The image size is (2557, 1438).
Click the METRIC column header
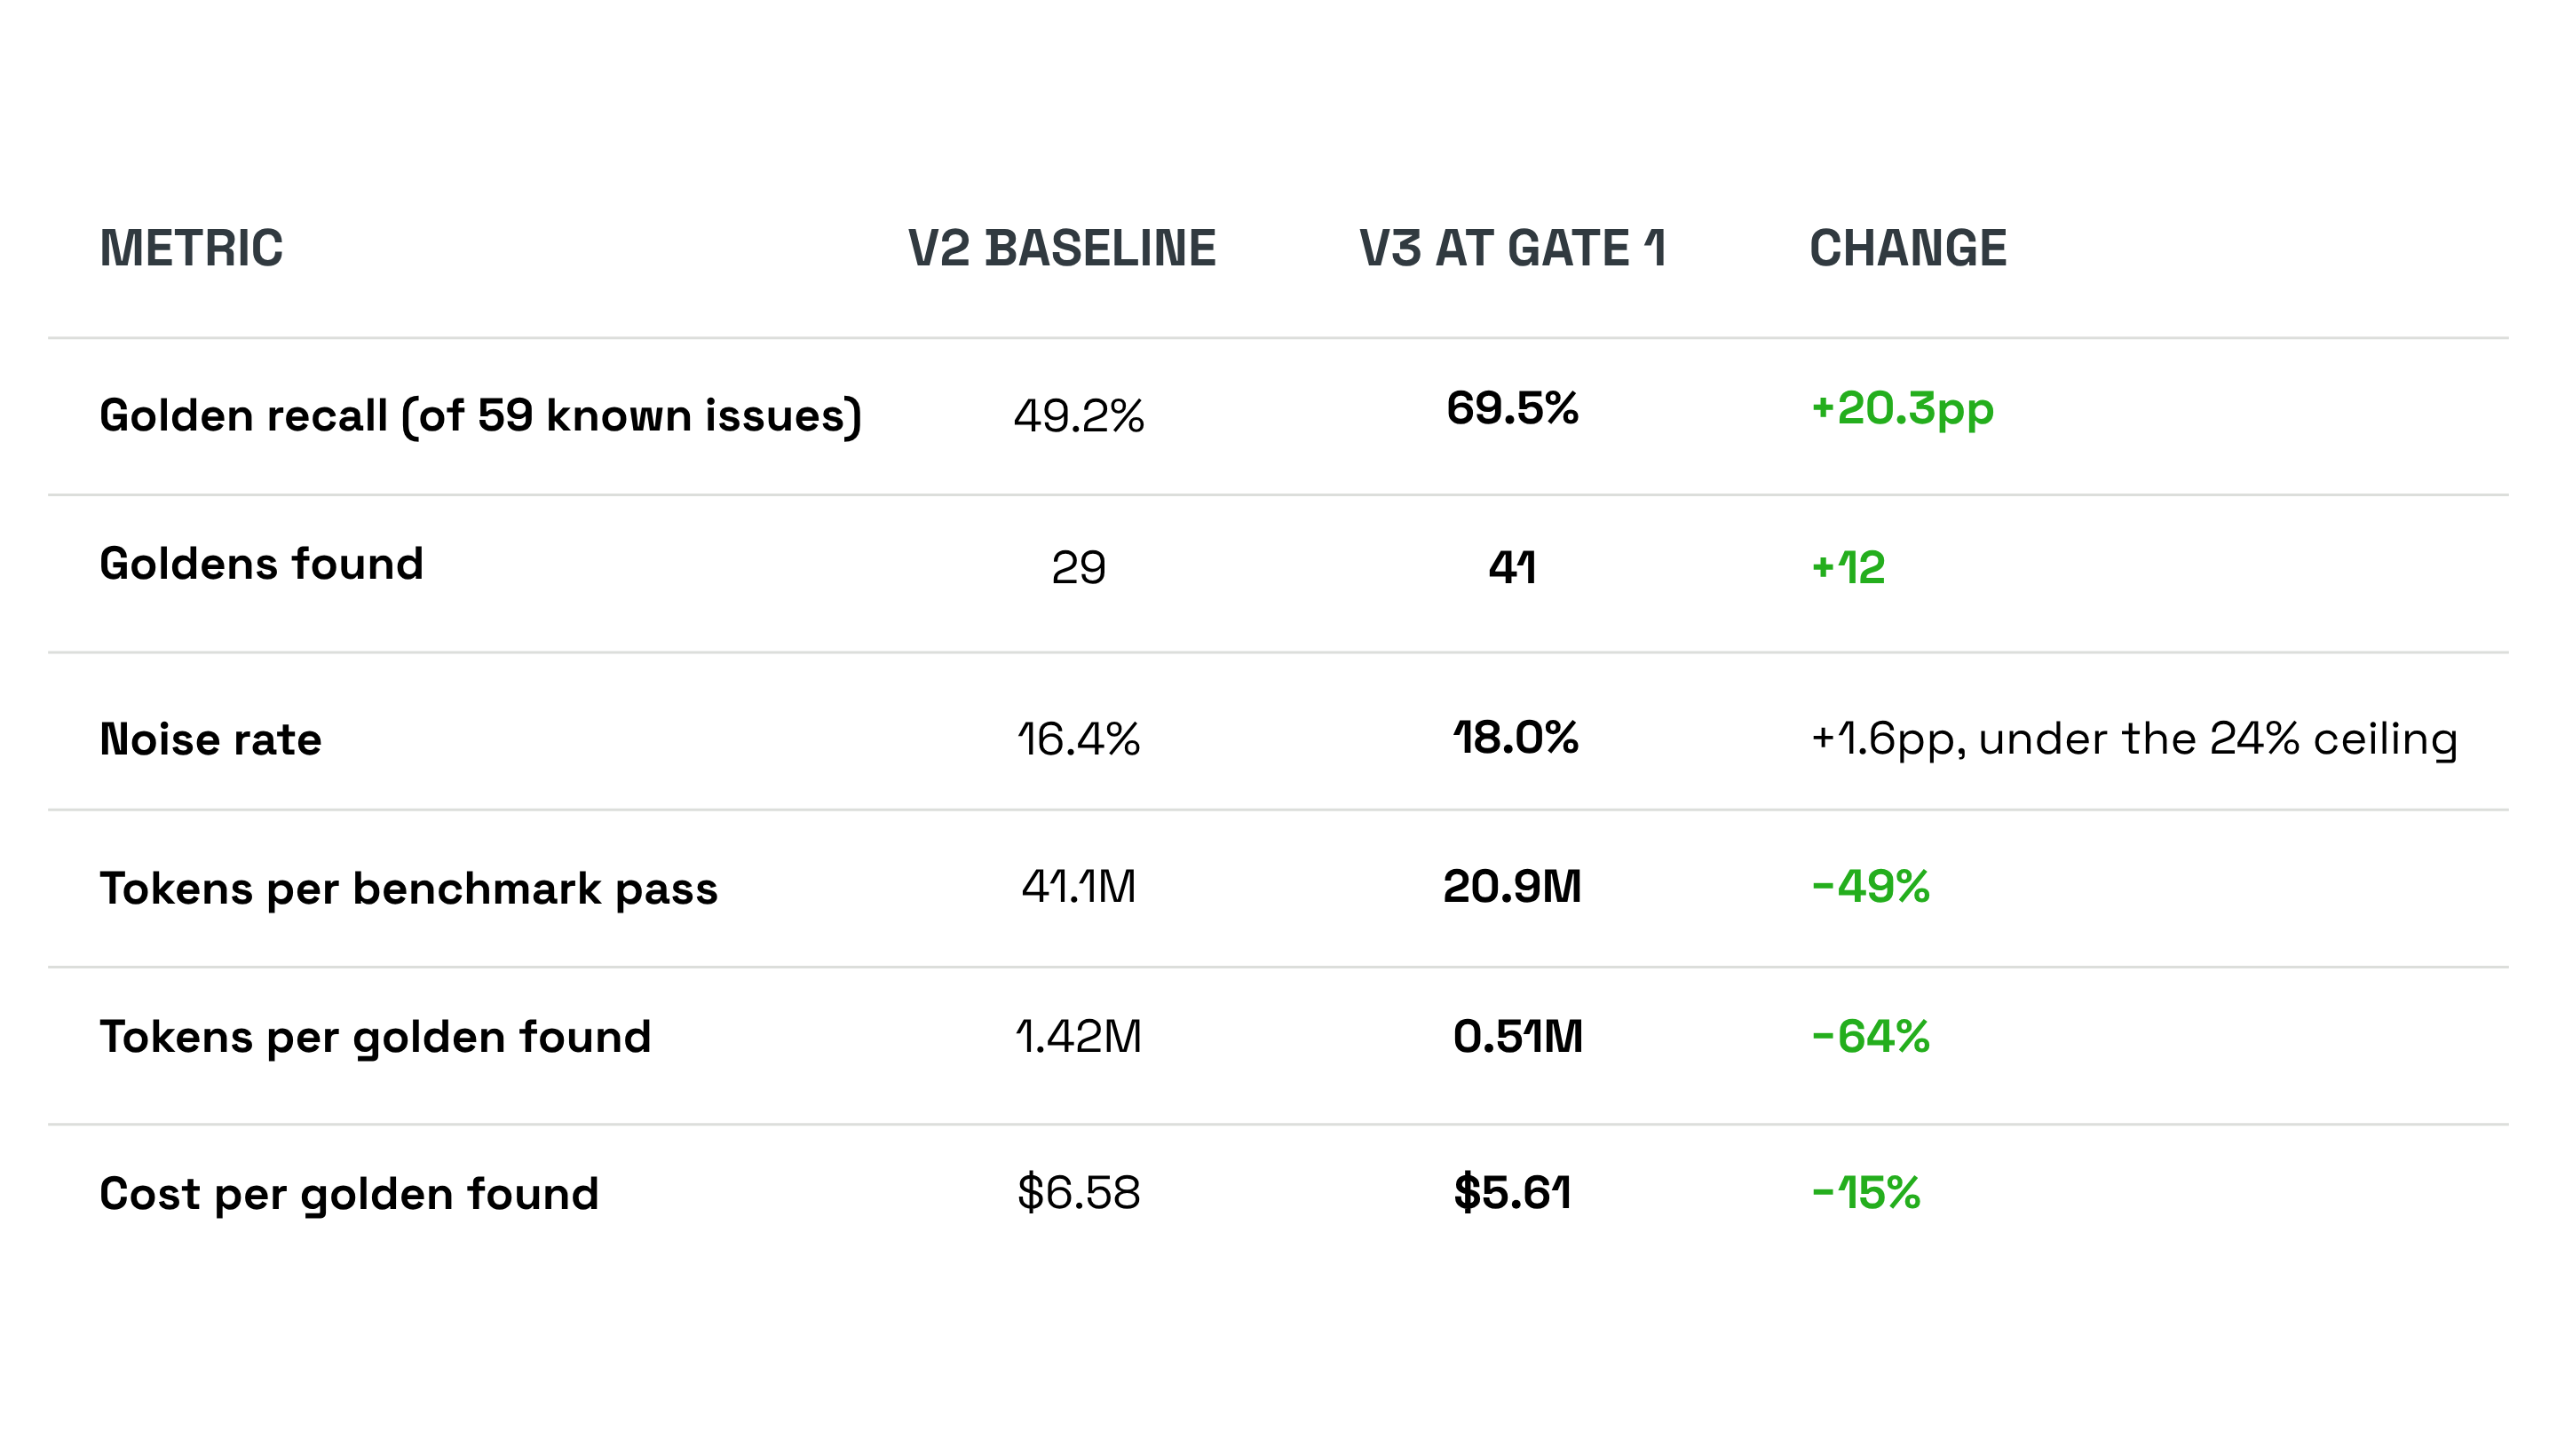[192, 249]
